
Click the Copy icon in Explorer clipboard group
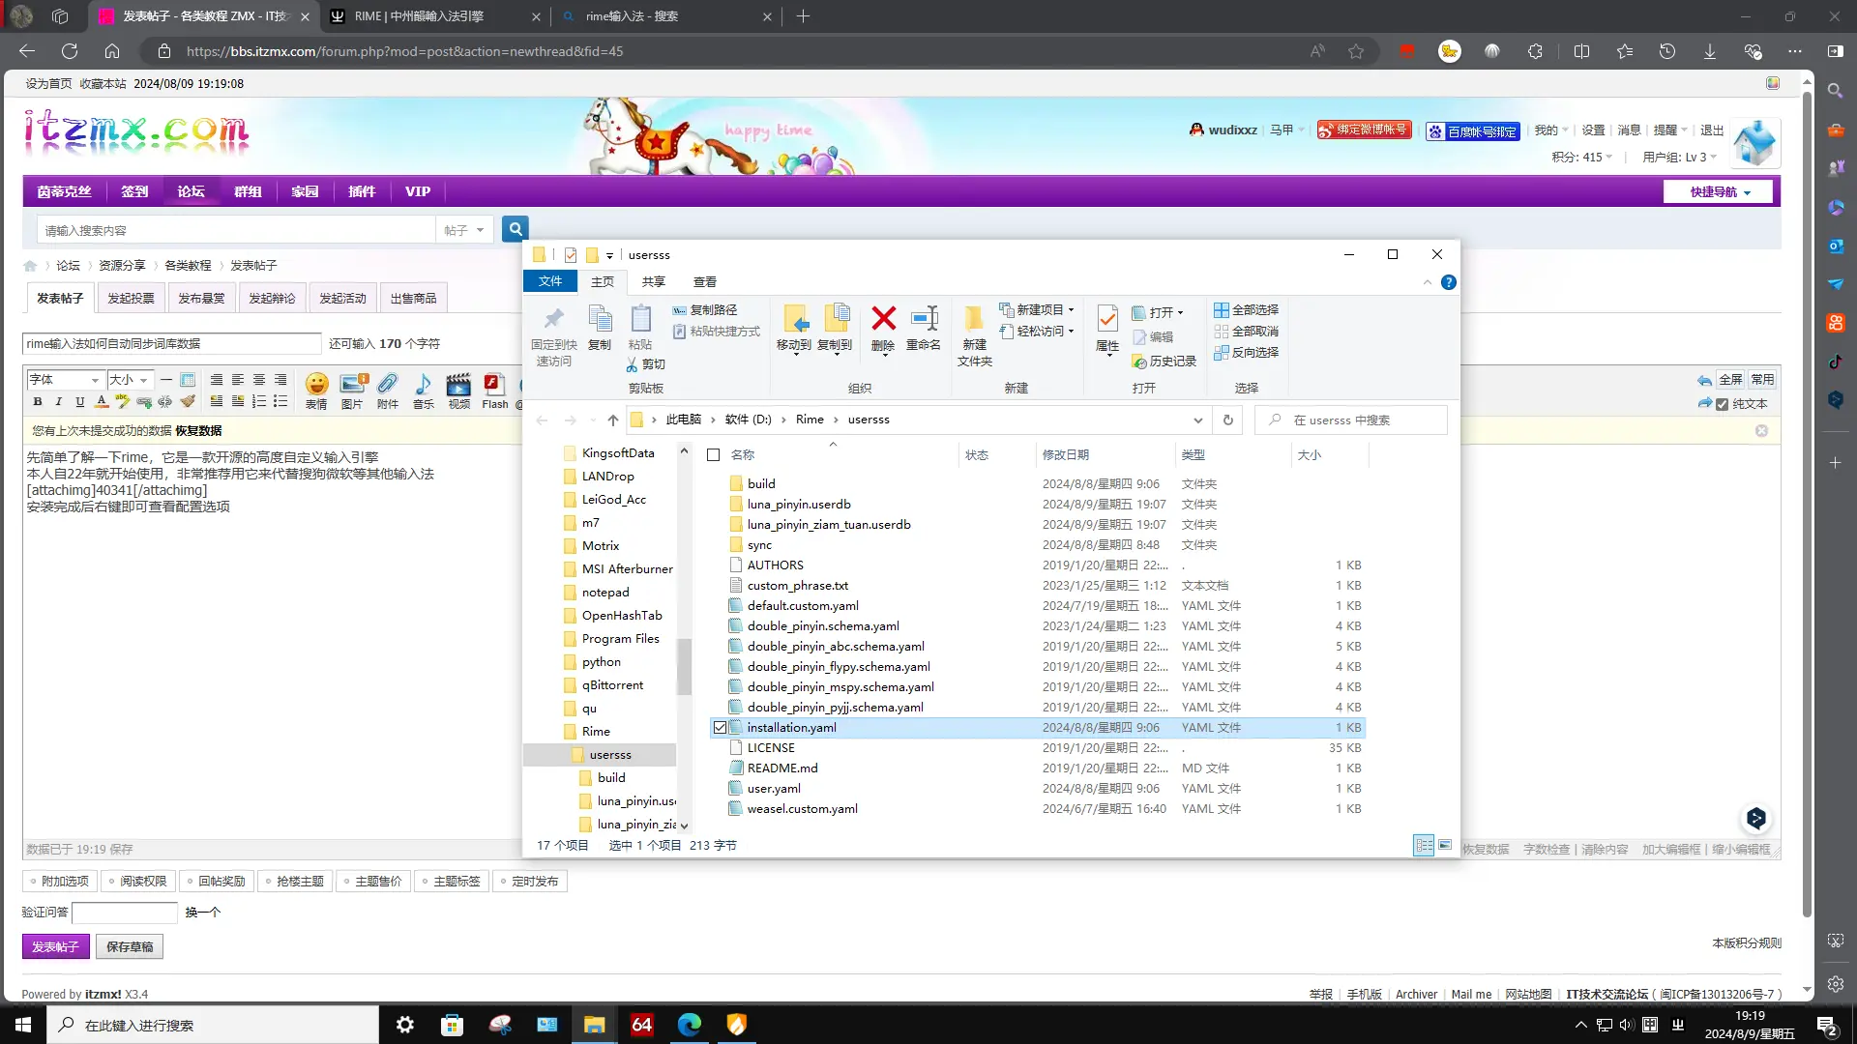(600, 318)
